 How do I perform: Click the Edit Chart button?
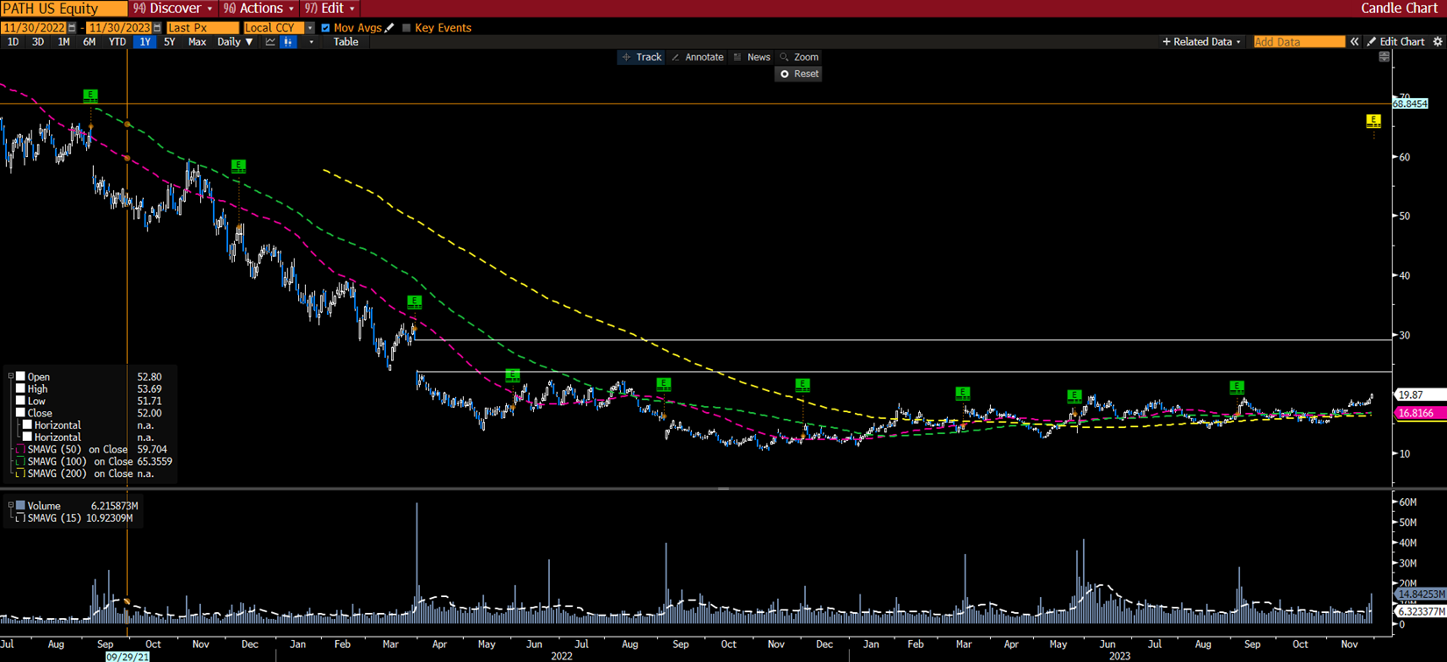pyautogui.click(x=1395, y=42)
